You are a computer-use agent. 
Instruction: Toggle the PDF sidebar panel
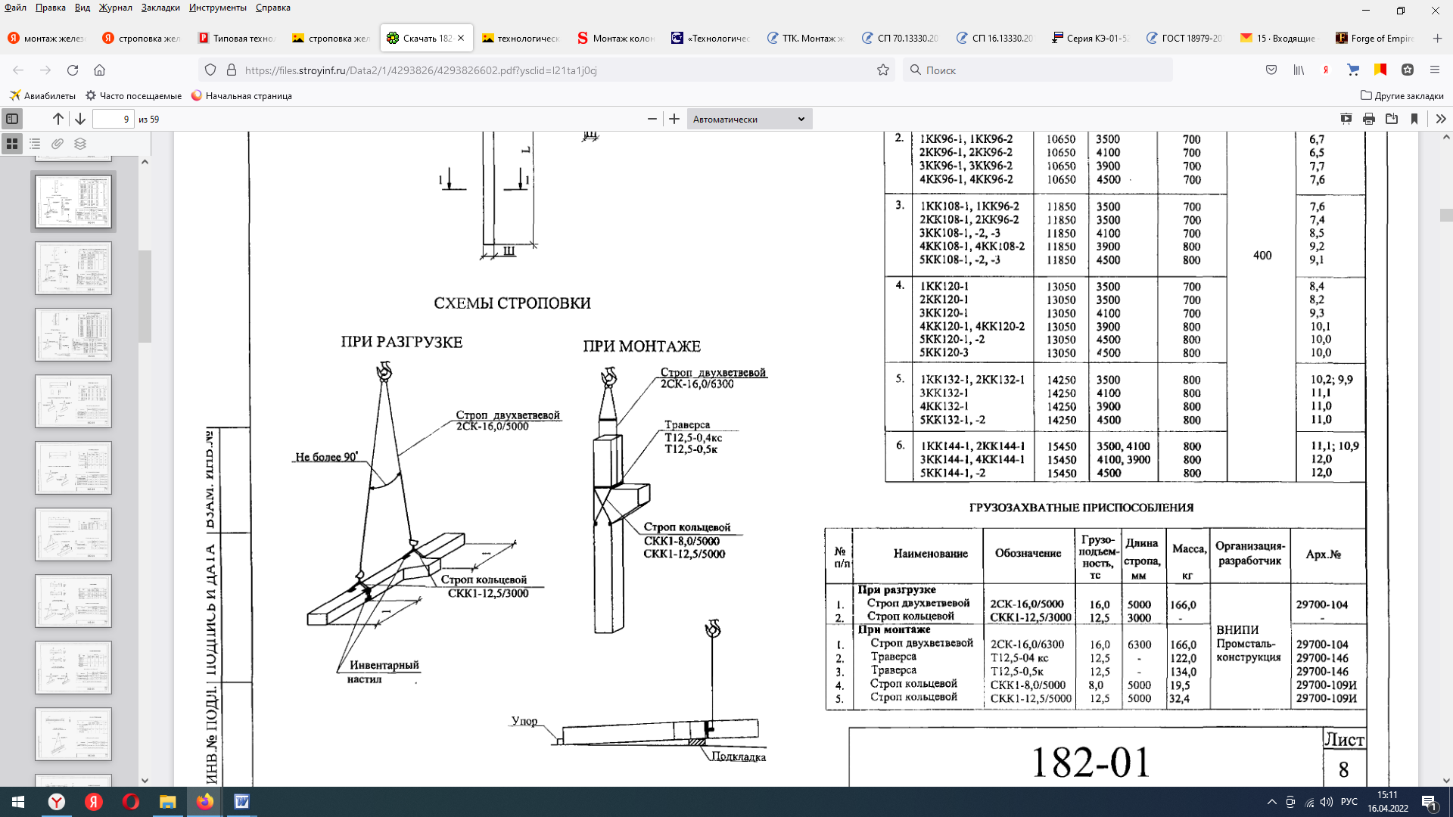click(x=12, y=119)
